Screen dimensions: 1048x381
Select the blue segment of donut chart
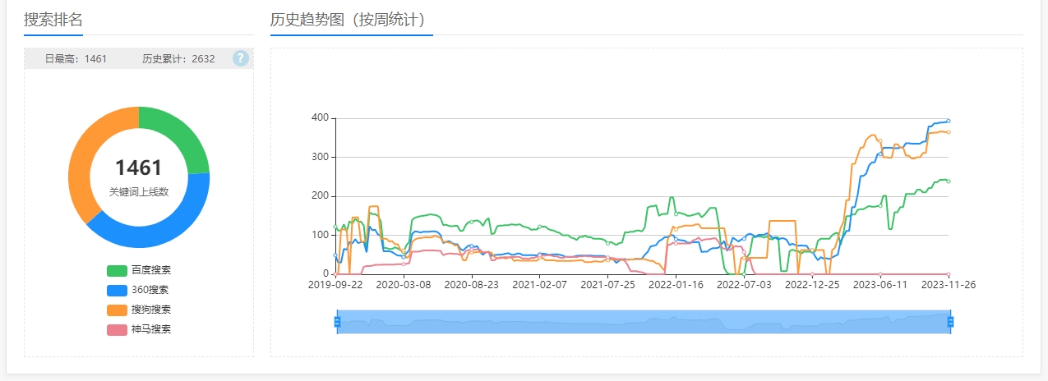156,232
